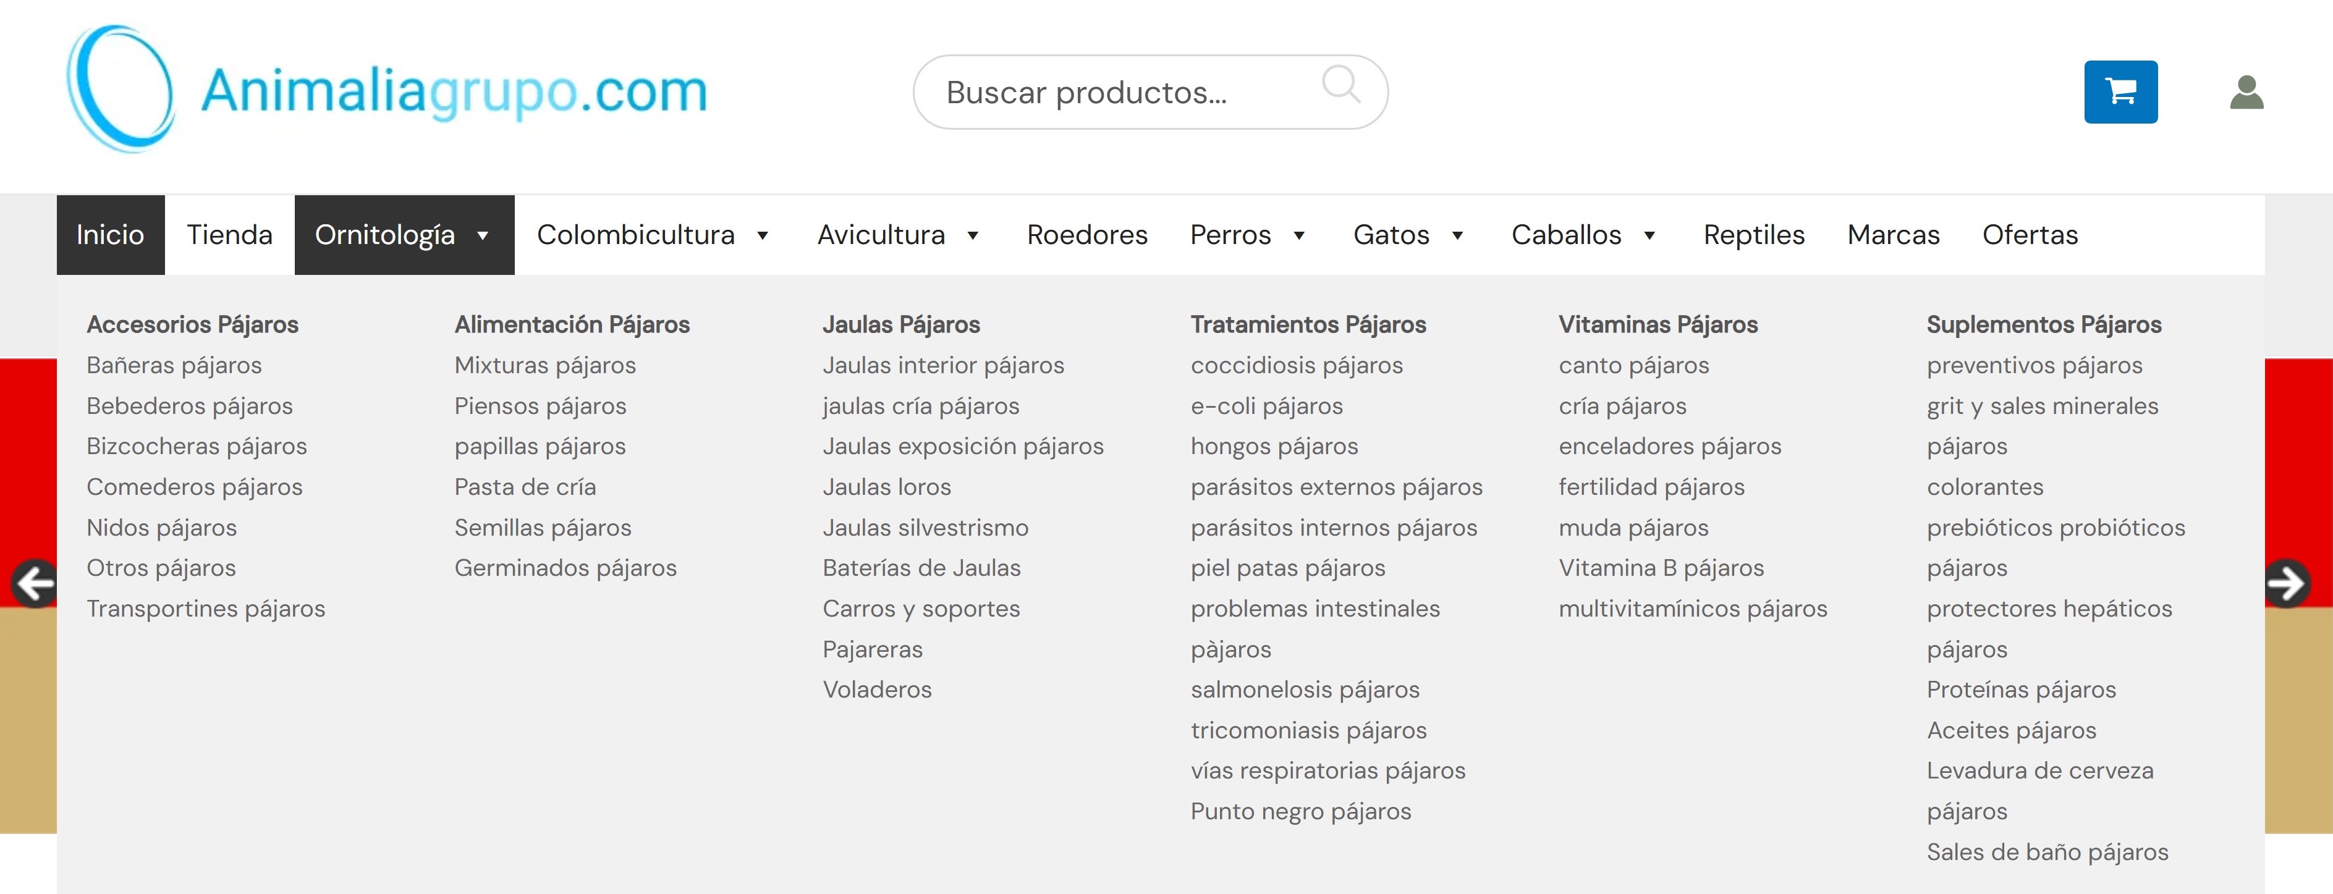
Task: Expand the Avicultura dropdown arrow
Action: 973,235
